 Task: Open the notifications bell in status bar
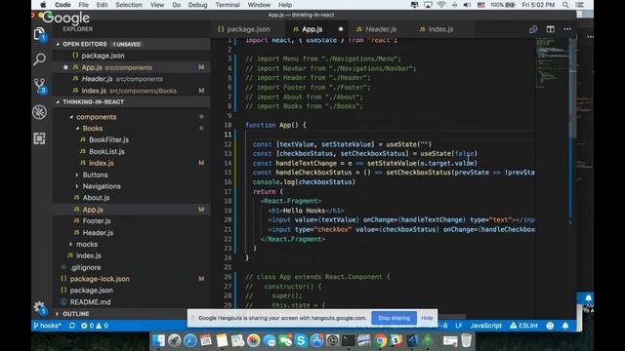click(565, 326)
